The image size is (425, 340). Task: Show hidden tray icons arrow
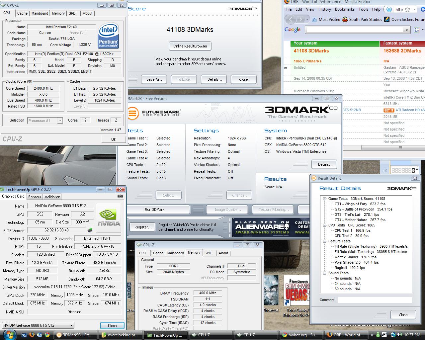pyautogui.click(x=372, y=335)
